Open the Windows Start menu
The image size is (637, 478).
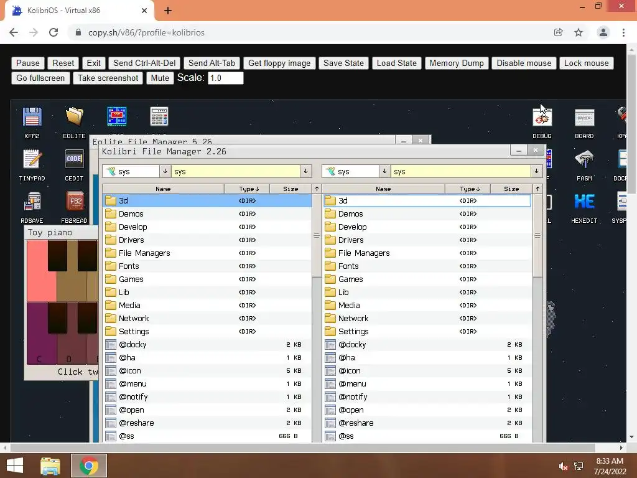15,466
